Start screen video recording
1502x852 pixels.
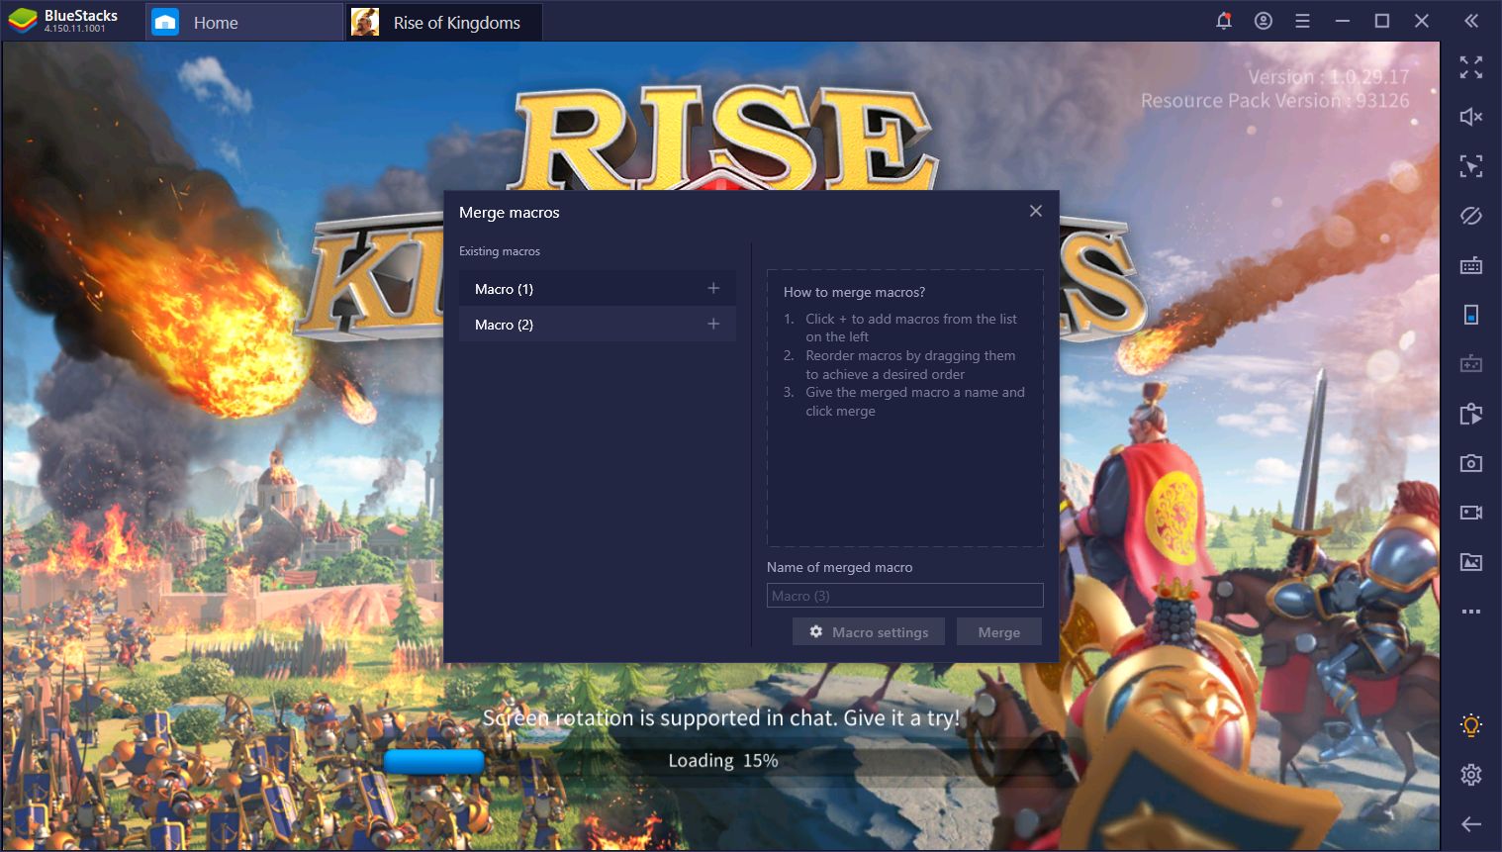coord(1471,513)
